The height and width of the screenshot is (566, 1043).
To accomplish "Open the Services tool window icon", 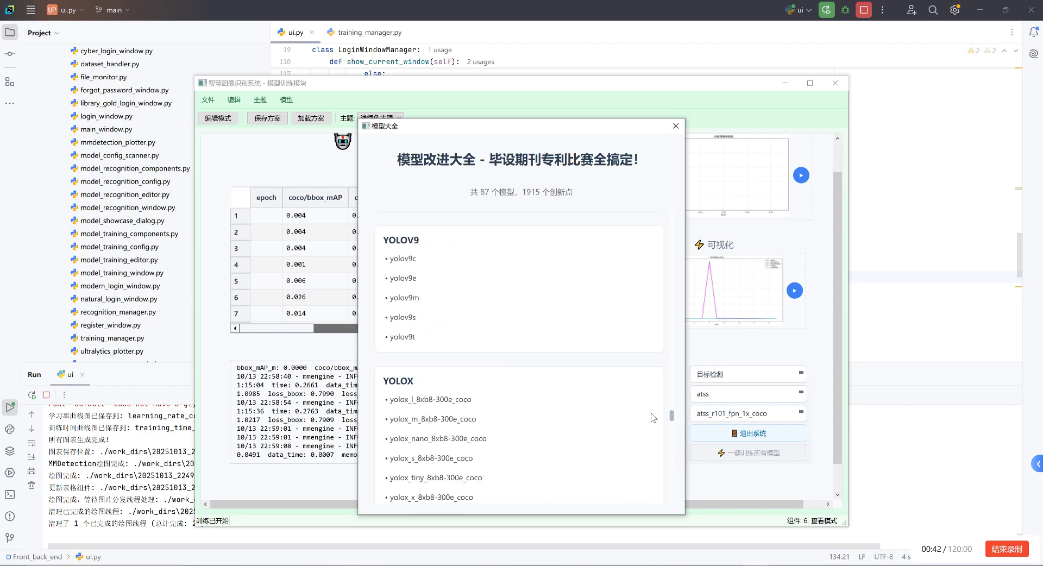I will click(10, 473).
